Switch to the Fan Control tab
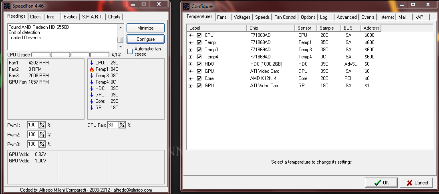 [x=286, y=17]
